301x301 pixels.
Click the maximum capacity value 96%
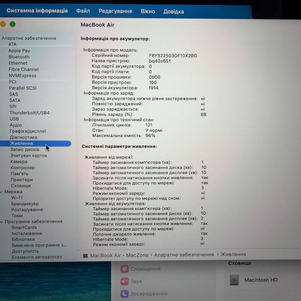pyautogui.click(x=150, y=136)
